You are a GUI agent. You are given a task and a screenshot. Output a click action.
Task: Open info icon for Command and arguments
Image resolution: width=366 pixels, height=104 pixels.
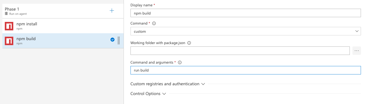click(180, 63)
